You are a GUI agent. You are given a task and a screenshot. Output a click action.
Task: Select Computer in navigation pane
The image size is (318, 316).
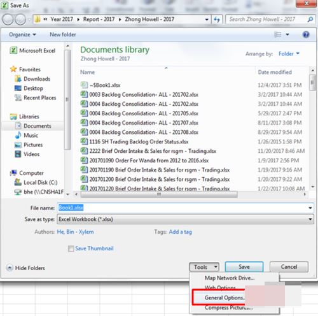[x=27, y=173]
